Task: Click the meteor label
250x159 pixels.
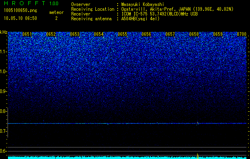Action: tap(56, 12)
